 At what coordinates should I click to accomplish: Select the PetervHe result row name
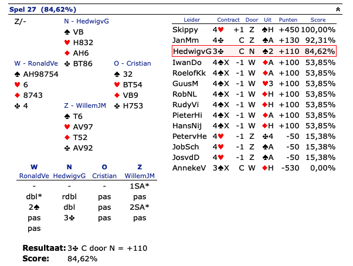[189, 137]
